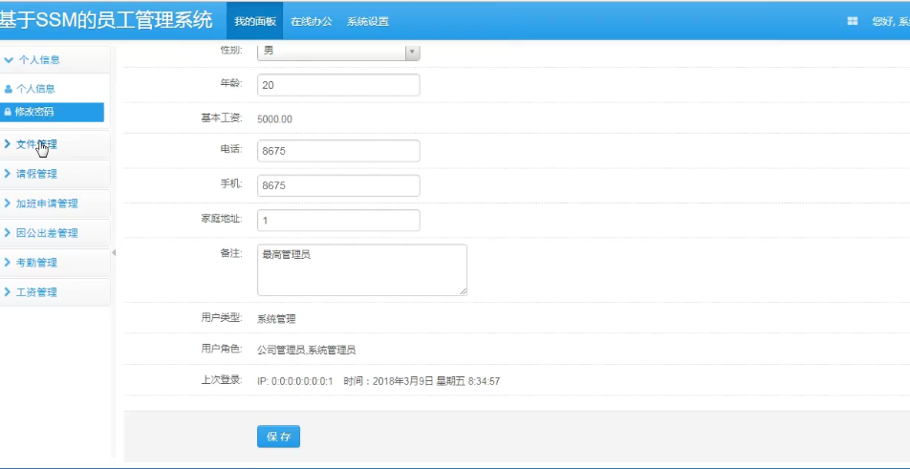Click the 保存 button
Image resolution: width=910 pixels, height=469 pixels.
coord(278,437)
